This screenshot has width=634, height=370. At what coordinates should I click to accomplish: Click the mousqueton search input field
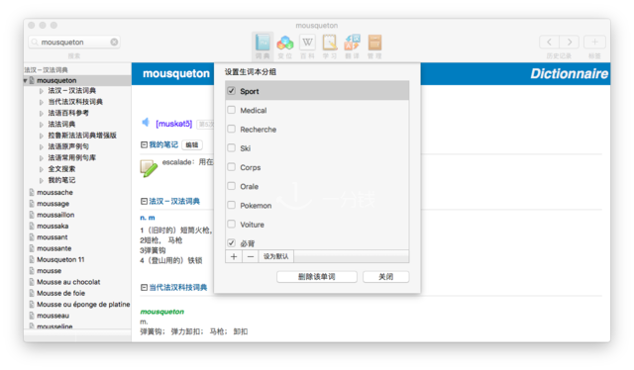(x=74, y=42)
